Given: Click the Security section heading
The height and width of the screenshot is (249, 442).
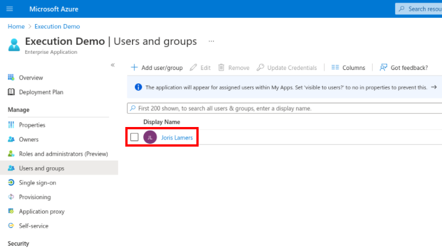Looking at the screenshot, I should coord(18,243).
